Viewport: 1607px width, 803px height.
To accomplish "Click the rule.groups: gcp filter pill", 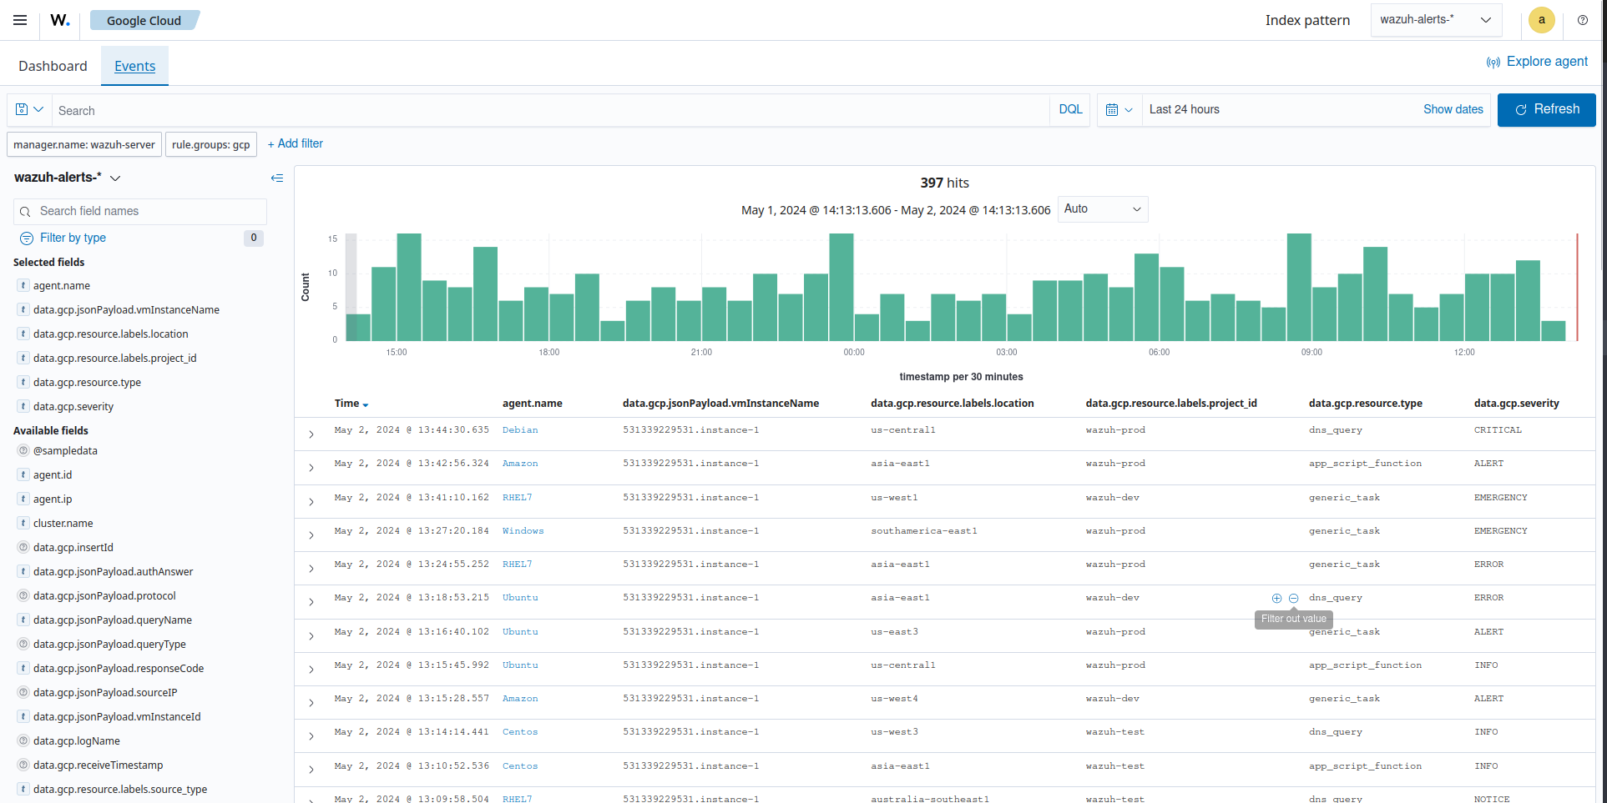I will pyautogui.click(x=210, y=143).
